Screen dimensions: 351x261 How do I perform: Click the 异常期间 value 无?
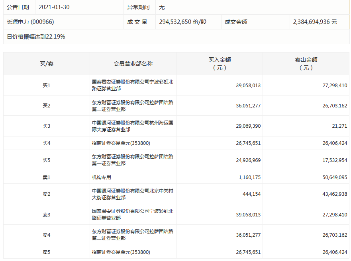point(162,7)
